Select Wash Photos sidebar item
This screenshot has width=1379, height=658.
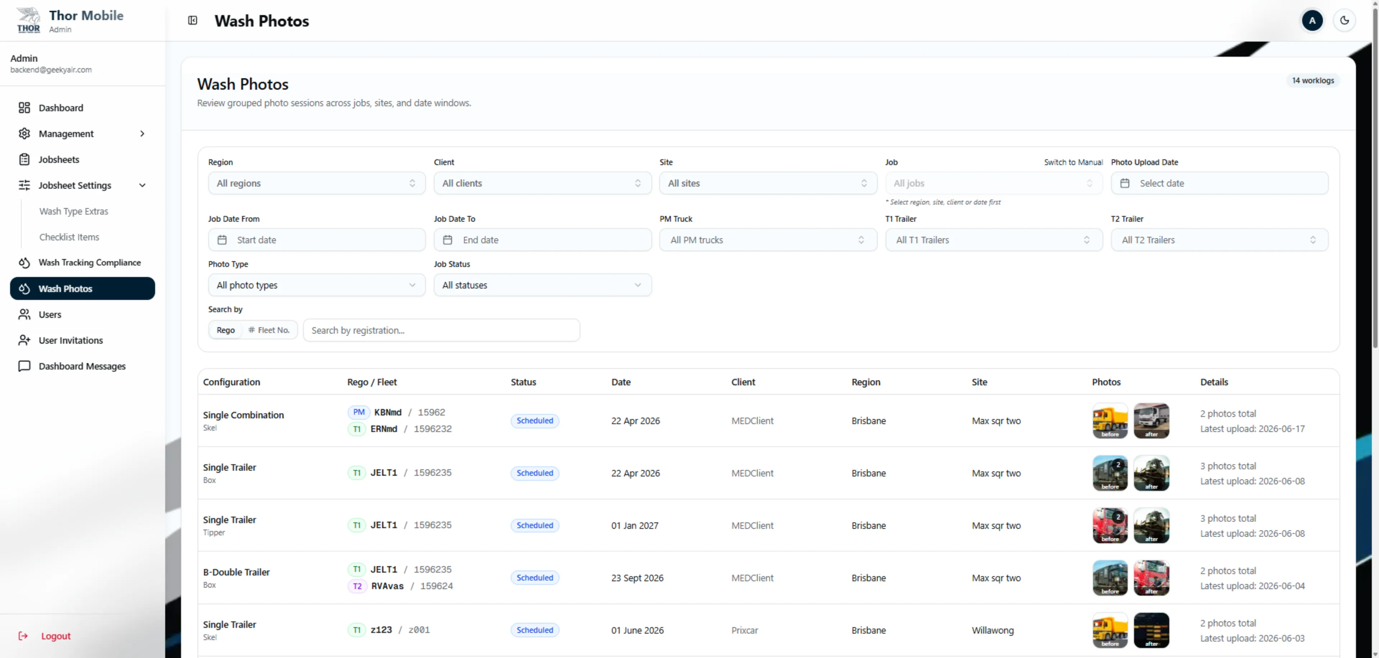(83, 288)
